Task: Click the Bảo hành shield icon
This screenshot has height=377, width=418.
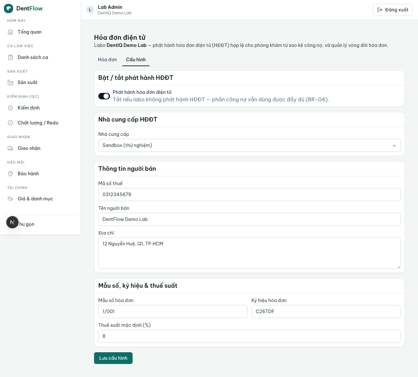Action: coord(10,174)
